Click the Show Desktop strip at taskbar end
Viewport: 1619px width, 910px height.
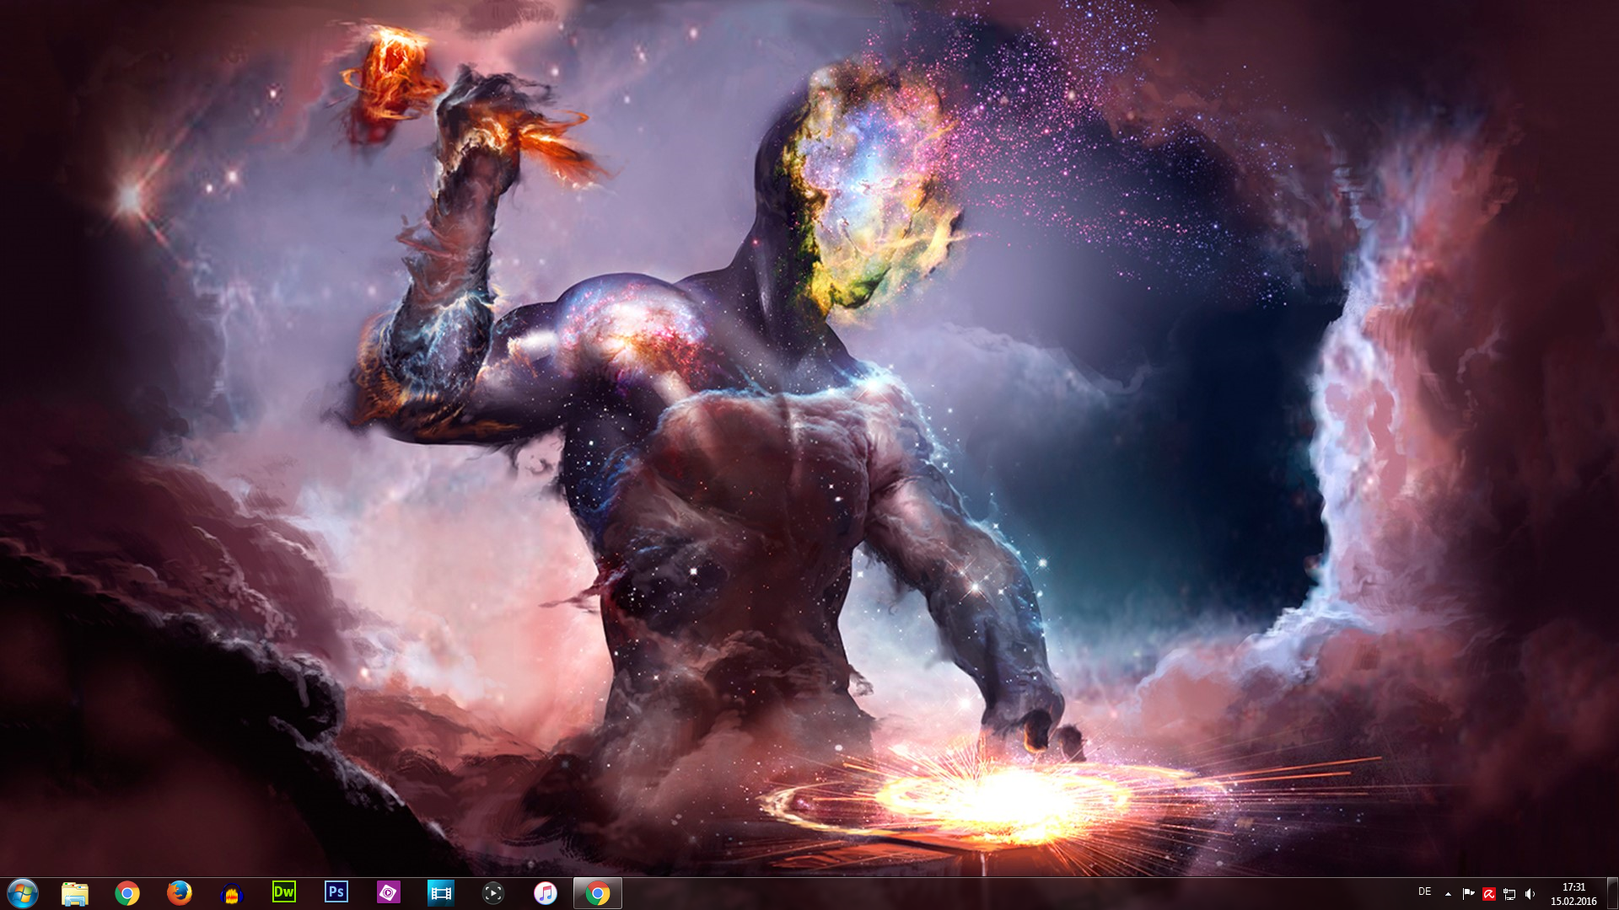click(1612, 894)
